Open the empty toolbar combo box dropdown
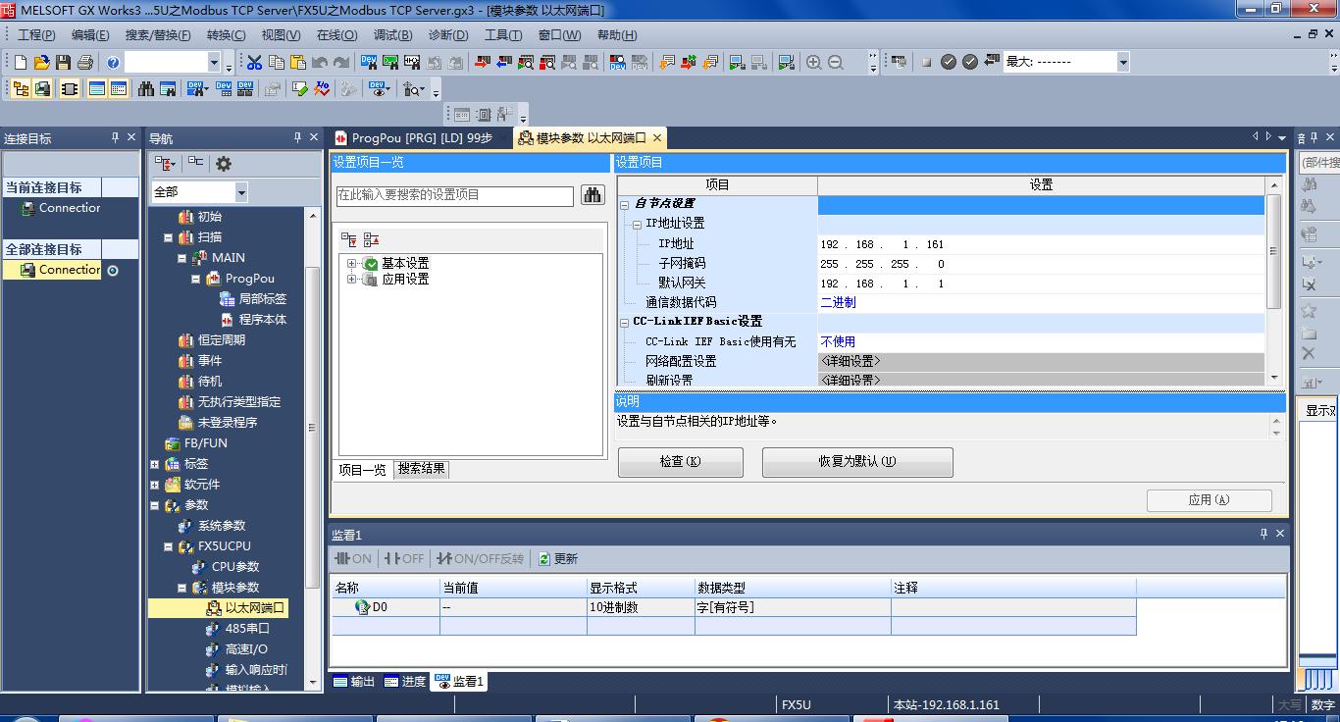Image resolution: width=1340 pixels, height=722 pixels. [214, 62]
